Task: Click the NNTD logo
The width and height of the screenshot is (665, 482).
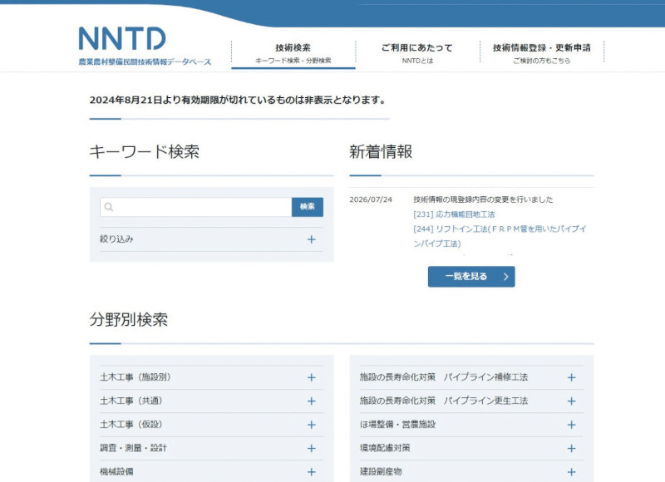Action: (x=122, y=38)
